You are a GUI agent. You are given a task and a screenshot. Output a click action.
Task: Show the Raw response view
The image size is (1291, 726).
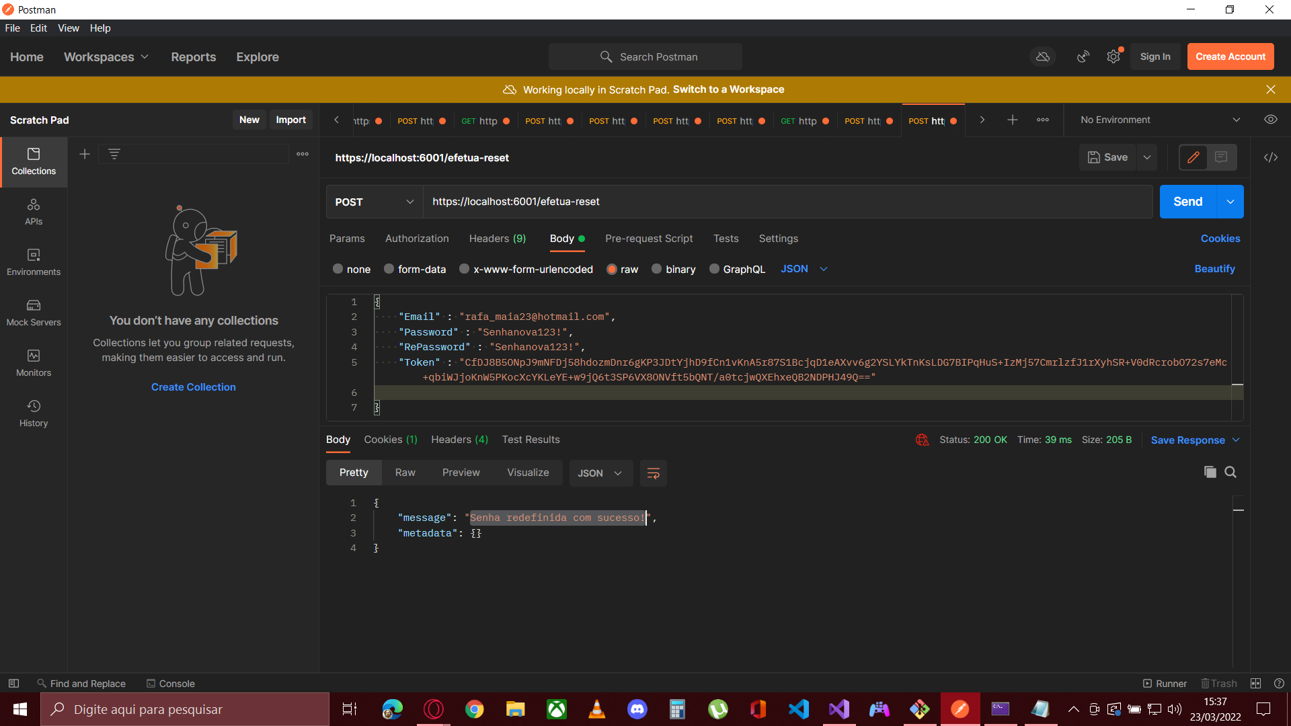(405, 473)
